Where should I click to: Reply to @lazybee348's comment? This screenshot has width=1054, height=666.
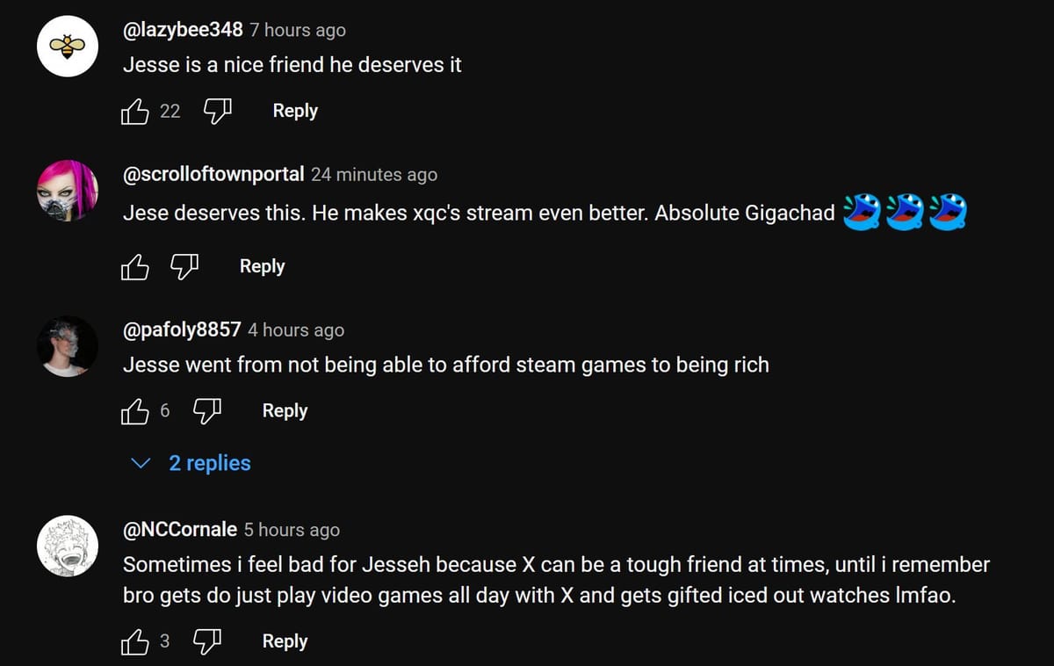point(294,111)
